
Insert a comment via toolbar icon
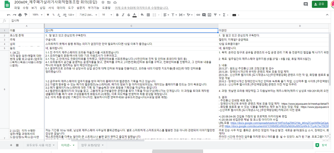tap(204, 15)
